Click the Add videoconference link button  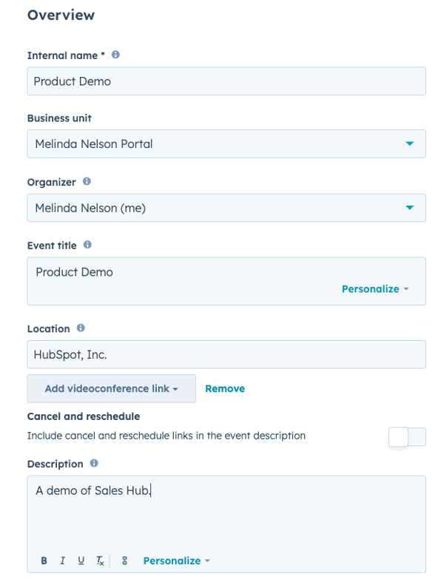[x=111, y=389]
